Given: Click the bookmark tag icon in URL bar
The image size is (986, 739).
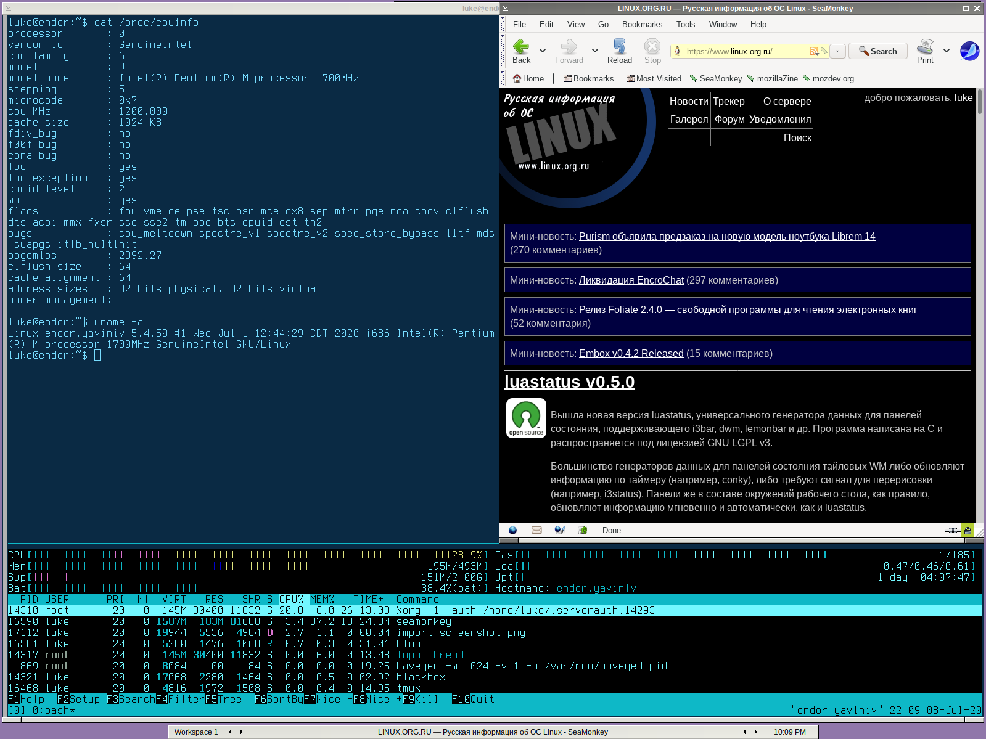Looking at the screenshot, I should (824, 51).
